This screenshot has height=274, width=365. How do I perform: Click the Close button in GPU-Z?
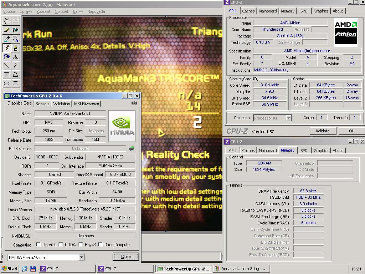pos(126,257)
